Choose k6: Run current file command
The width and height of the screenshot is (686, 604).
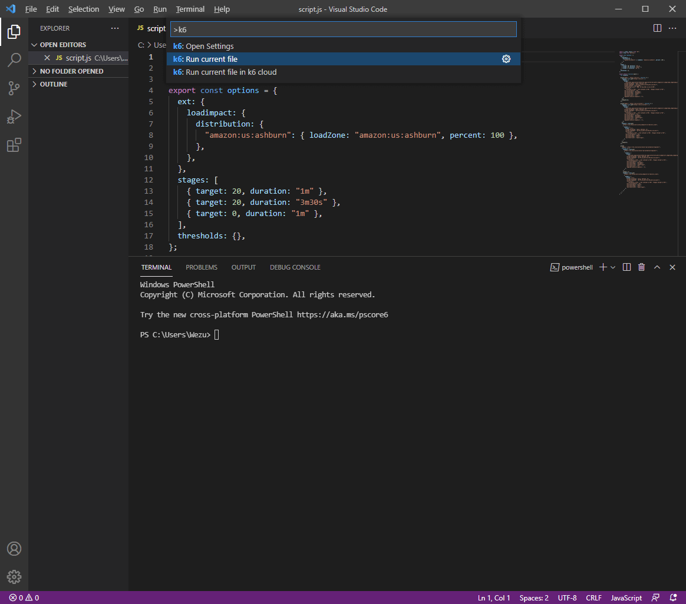point(344,59)
